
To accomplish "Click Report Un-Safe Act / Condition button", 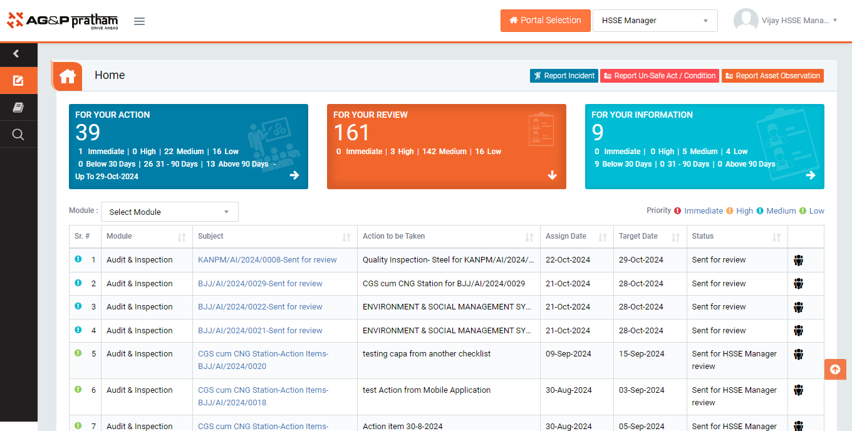I will [x=659, y=76].
